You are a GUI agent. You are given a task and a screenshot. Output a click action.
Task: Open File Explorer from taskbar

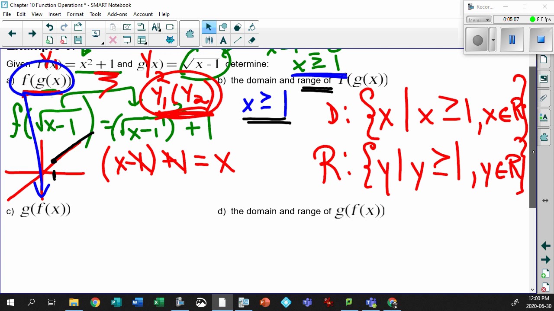point(74,302)
